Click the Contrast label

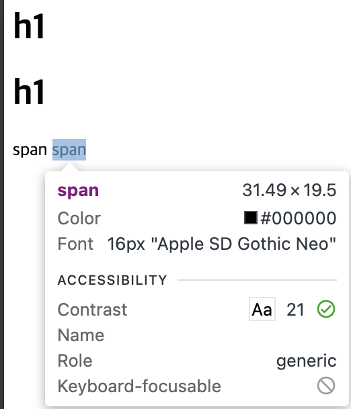92,310
